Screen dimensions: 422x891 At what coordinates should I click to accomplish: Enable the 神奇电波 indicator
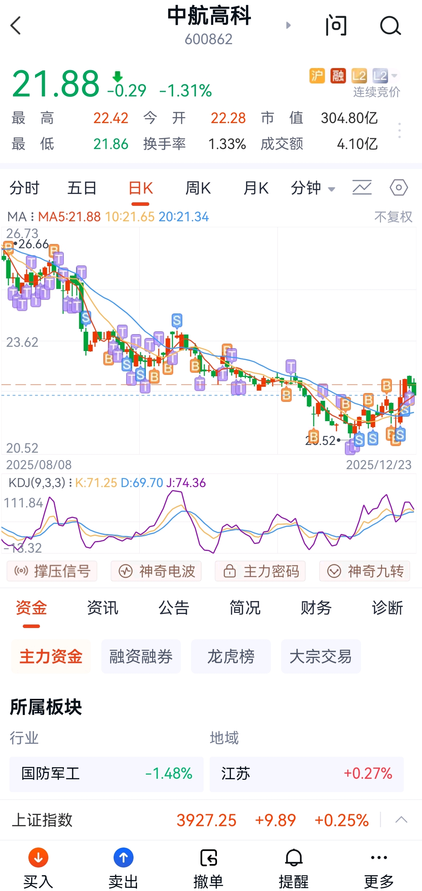[156, 571]
